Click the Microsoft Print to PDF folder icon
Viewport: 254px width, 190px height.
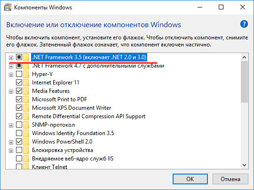click(26, 99)
